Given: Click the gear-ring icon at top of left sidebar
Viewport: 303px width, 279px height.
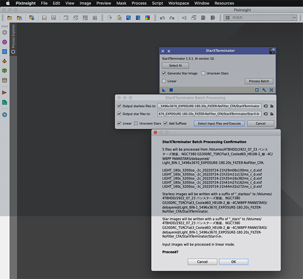Looking at the screenshot, I should click(5, 32).
